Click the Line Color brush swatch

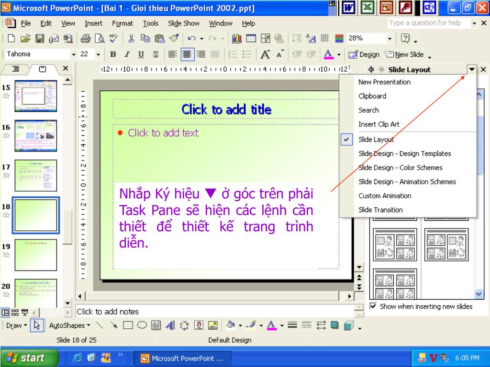coord(251,325)
